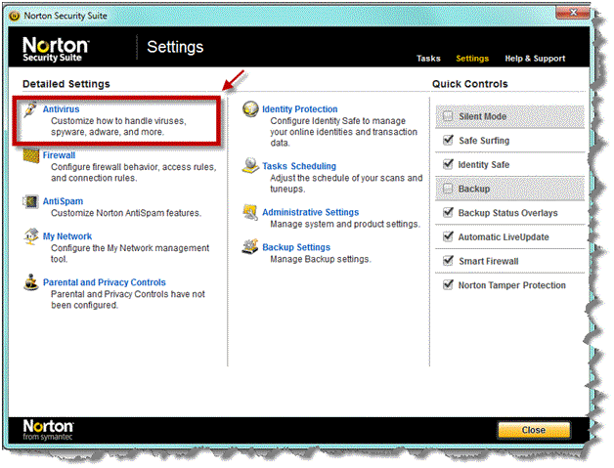Click 'Adjust the schedule of your scans' text
This screenshot has width=614, height=468.
tap(346, 183)
